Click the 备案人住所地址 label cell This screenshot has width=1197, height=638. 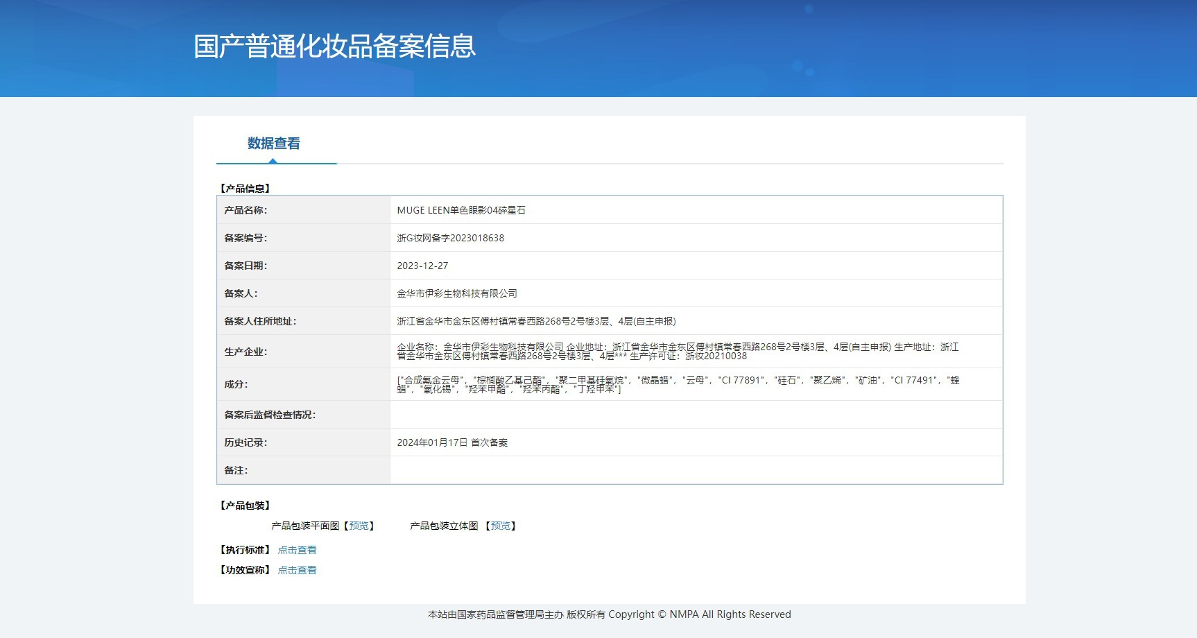(x=304, y=321)
